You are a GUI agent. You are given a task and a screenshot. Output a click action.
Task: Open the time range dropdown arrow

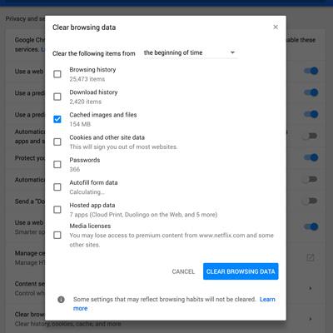coord(232,52)
